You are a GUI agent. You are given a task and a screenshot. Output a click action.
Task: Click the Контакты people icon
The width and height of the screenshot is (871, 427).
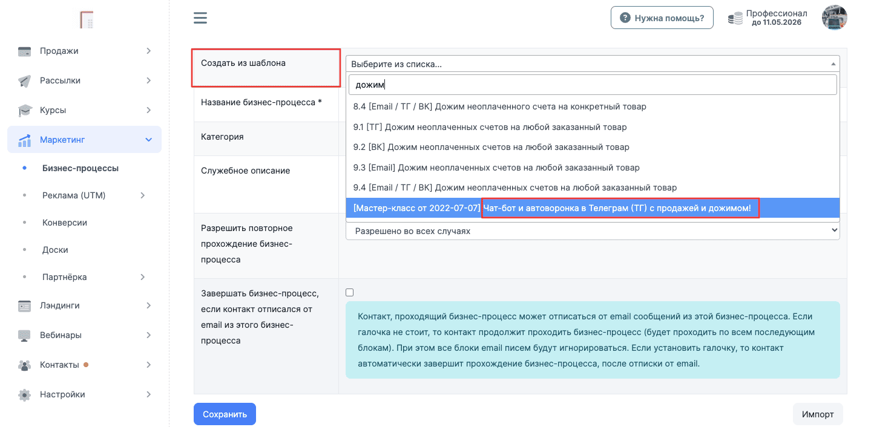24,365
